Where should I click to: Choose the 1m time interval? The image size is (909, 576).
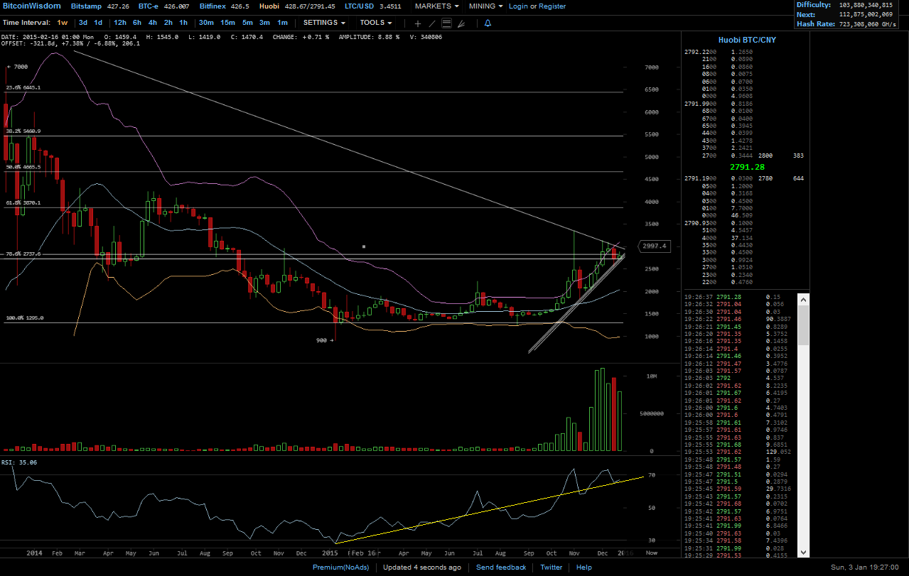tap(282, 23)
